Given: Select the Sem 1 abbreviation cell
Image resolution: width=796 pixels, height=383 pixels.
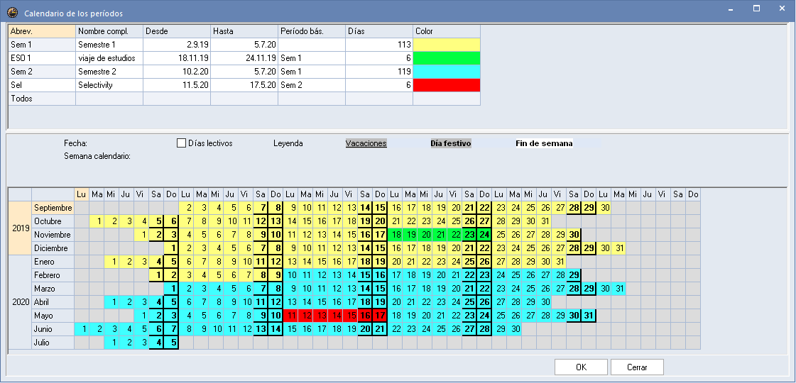Looking at the screenshot, I should point(42,45).
